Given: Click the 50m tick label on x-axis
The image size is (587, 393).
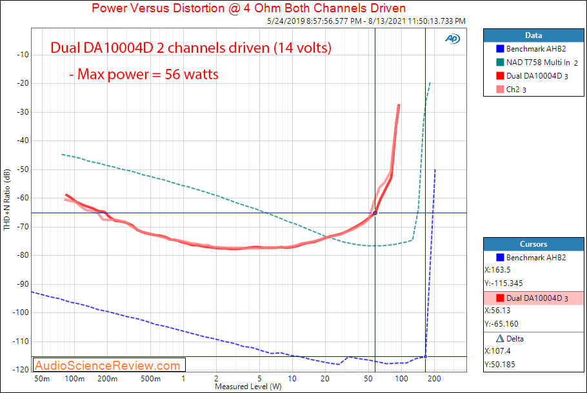Looking at the screenshot, I should tap(42, 379).
